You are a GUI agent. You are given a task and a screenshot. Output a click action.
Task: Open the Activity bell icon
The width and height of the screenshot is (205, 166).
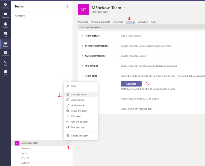[5, 25]
